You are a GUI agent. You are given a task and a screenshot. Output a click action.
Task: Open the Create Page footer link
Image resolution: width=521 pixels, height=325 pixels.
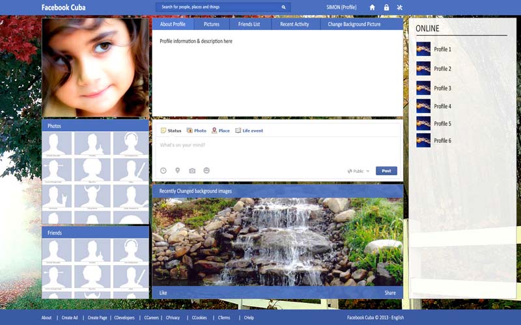pyautogui.click(x=97, y=318)
